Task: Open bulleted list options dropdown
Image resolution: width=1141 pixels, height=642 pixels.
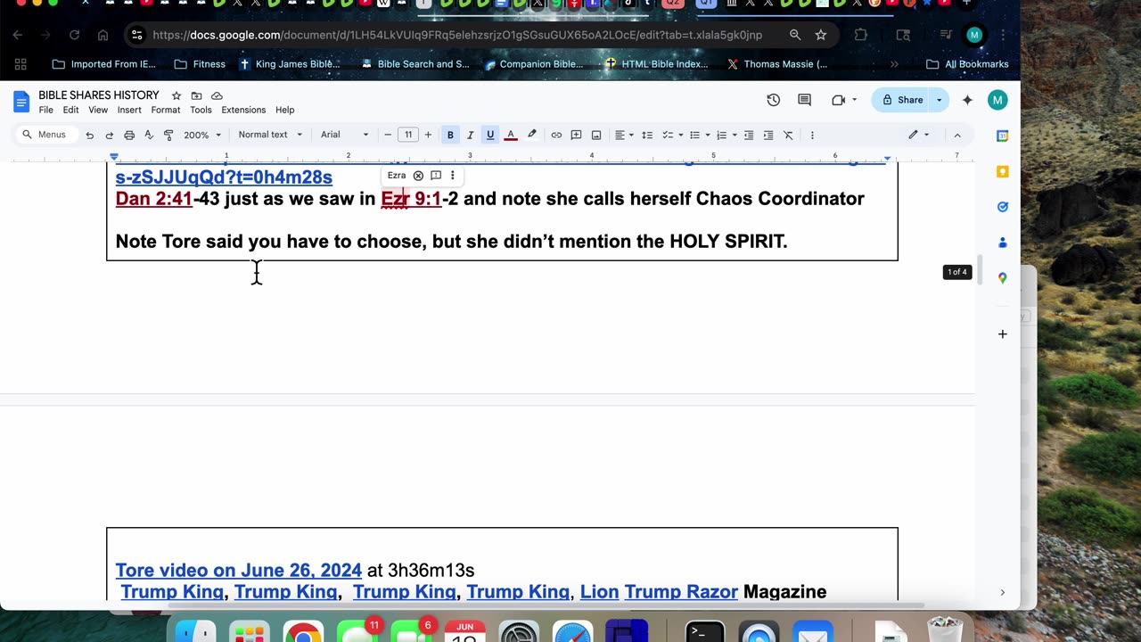Action: [699, 135]
